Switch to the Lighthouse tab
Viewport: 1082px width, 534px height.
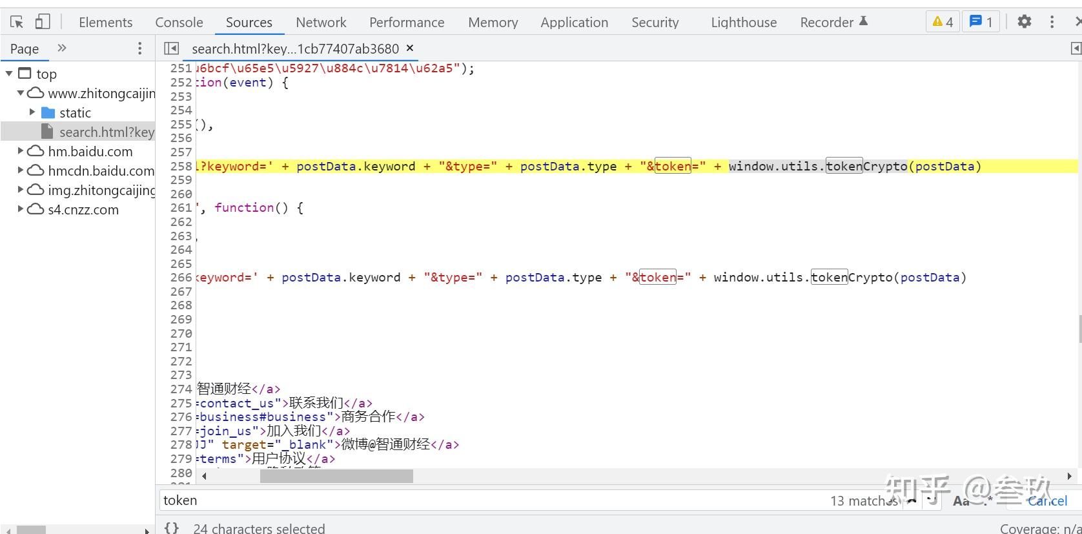(744, 22)
